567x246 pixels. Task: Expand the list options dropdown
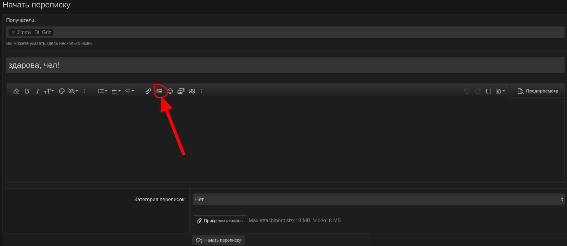coord(102,91)
